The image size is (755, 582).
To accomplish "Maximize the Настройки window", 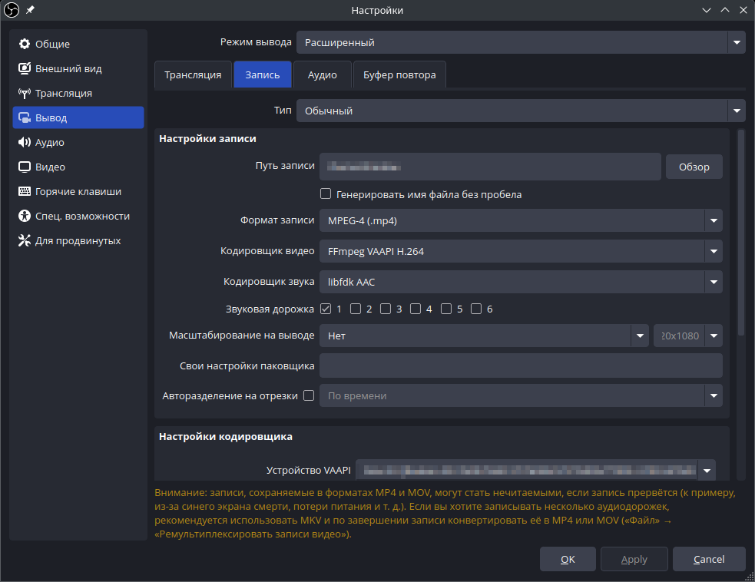I will click(725, 10).
